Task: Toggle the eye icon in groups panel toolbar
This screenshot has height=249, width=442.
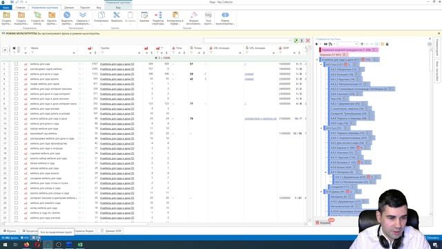Action: click(x=325, y=44)
